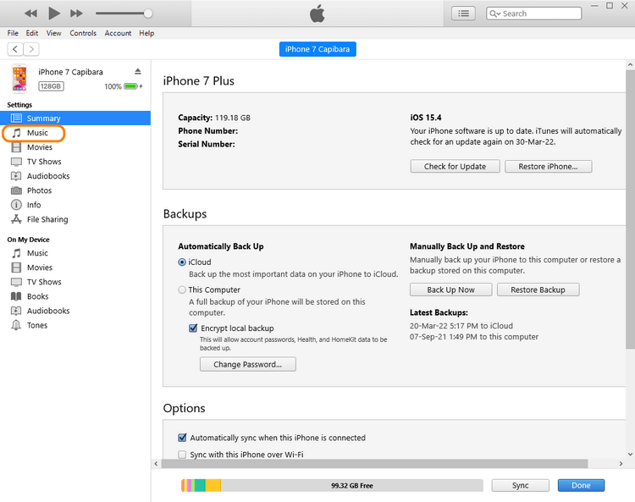This screenshot has height=502, width=635.
Task: Open Movies under Settings
Action: (40, 147)
